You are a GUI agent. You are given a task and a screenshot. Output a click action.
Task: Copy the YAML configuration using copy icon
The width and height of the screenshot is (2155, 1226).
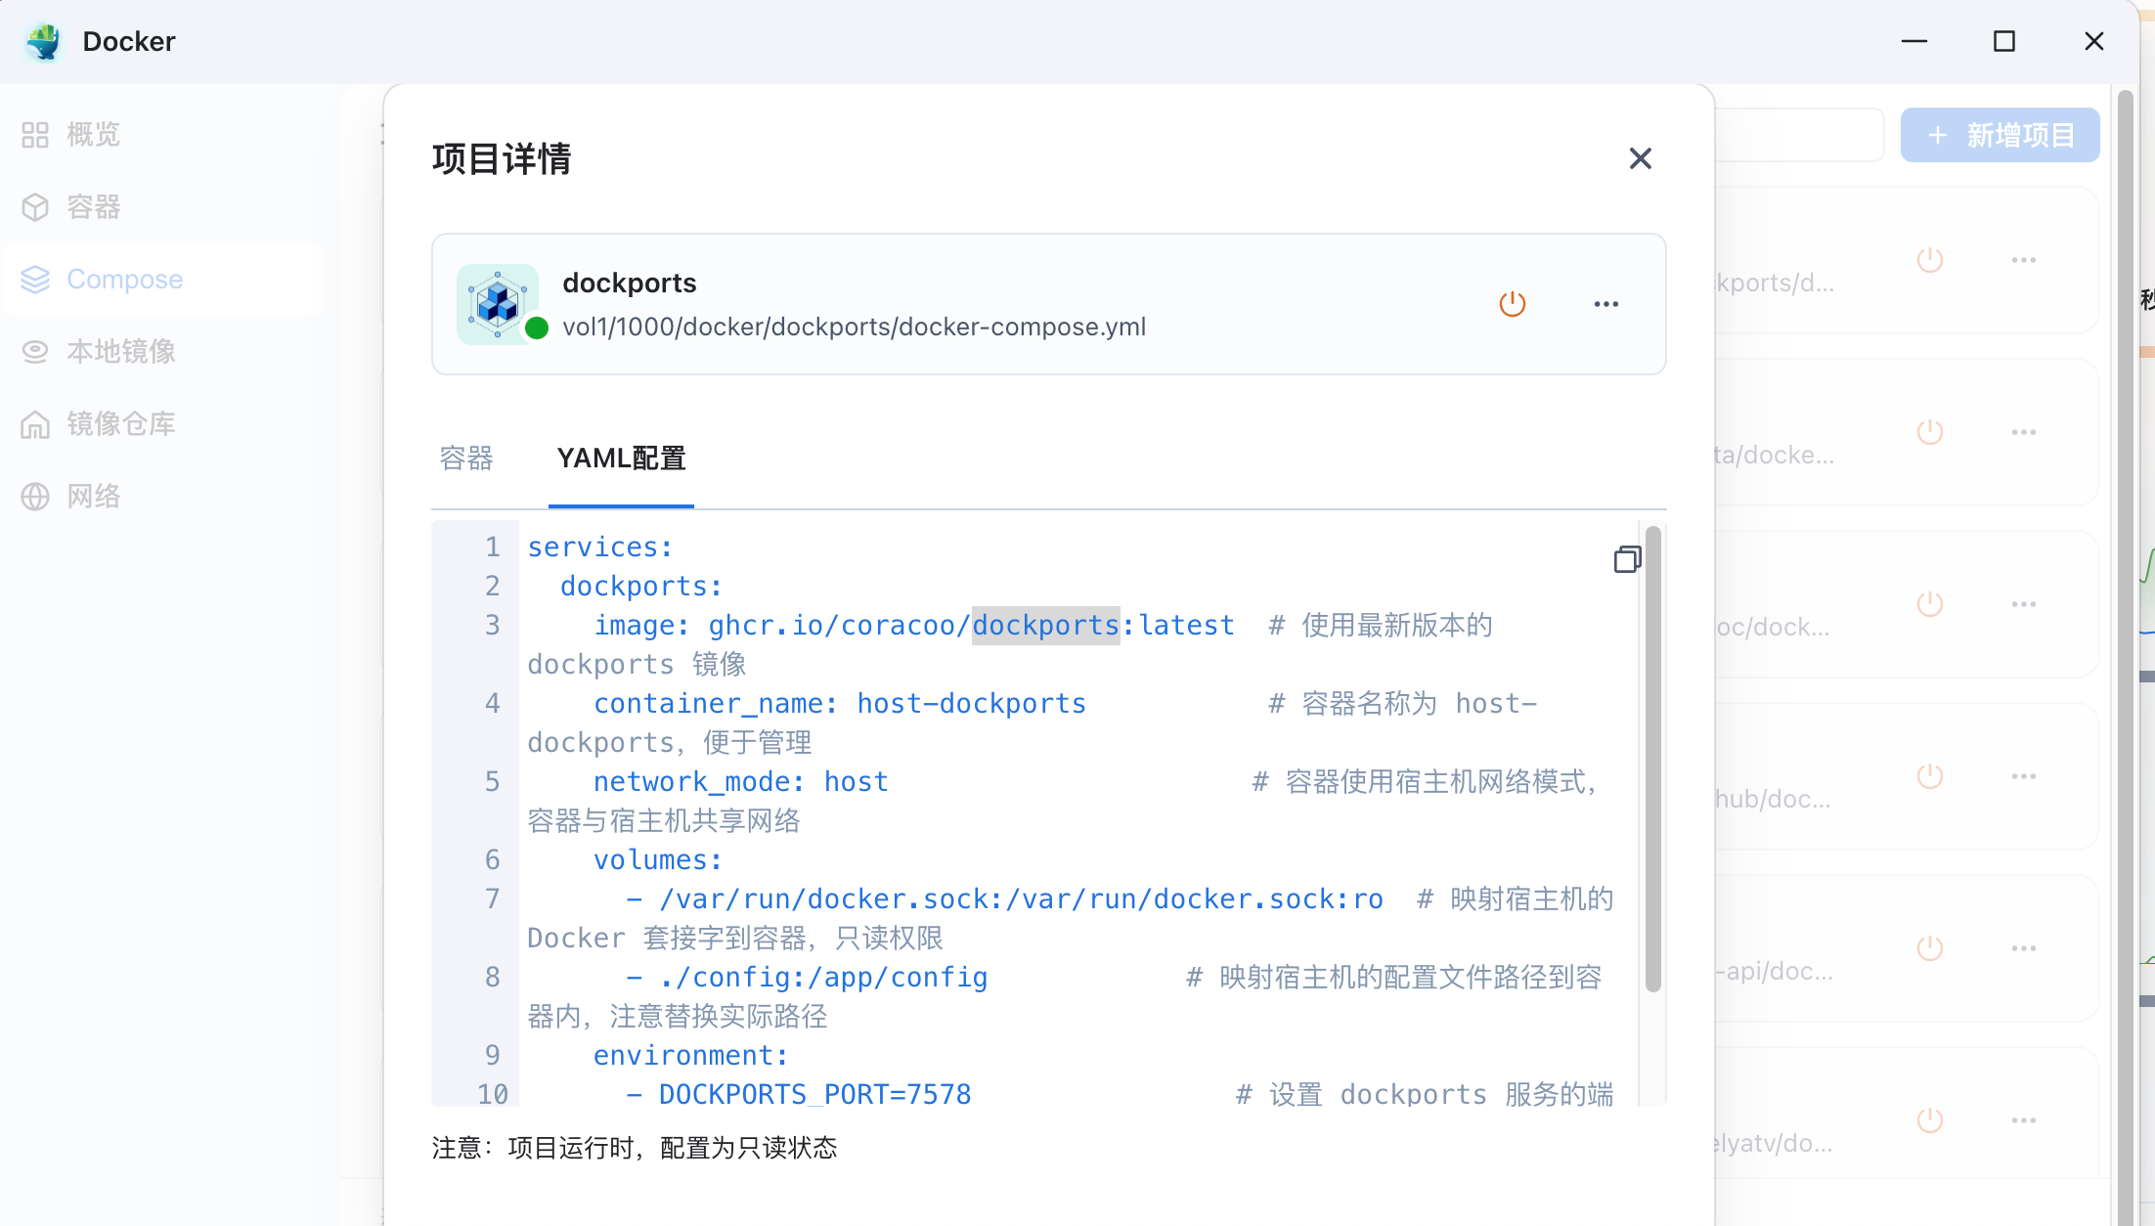pos(1627,559)
